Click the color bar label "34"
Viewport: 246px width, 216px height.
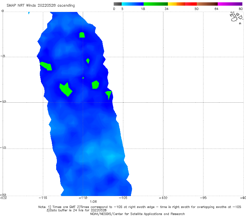[167, 9]
